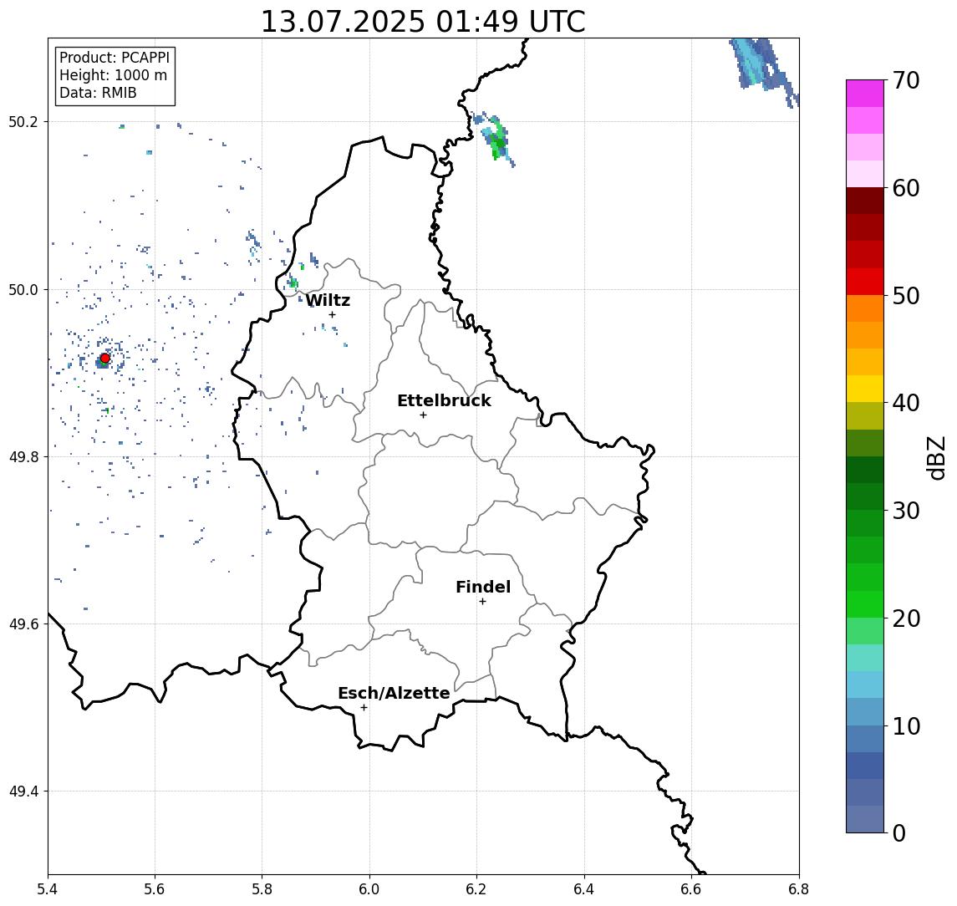Click the longitude axis label 5.4

[x=48, y=889]
